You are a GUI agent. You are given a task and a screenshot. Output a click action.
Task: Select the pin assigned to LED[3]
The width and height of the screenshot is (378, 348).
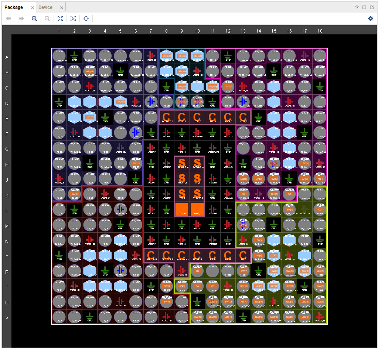pyautogui.click(x=258, y=240)
